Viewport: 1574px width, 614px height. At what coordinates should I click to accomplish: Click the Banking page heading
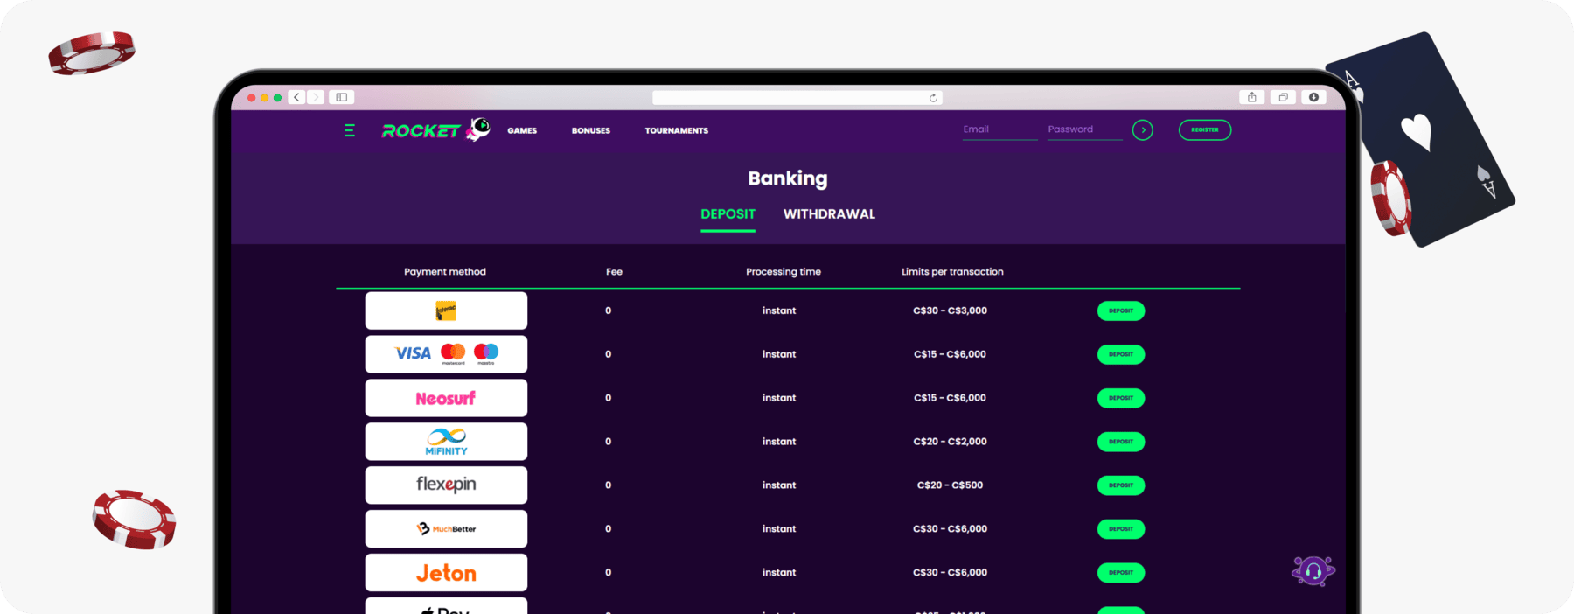tap(788, 178)
